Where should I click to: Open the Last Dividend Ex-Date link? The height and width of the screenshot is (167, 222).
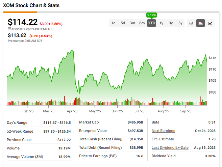coord(170,148)
